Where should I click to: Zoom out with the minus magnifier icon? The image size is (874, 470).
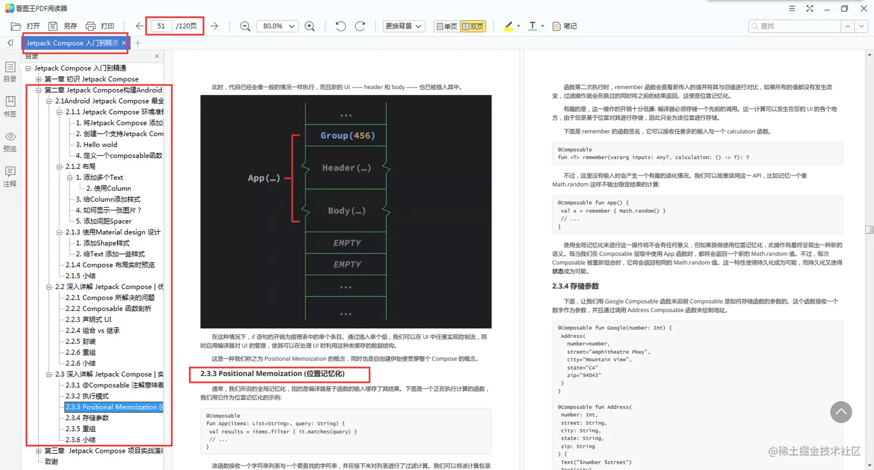tap(245, 26)
